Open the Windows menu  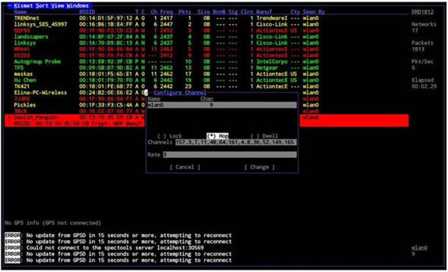point(76,5)
